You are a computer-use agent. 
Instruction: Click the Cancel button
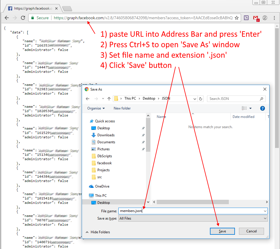(251, 231)
